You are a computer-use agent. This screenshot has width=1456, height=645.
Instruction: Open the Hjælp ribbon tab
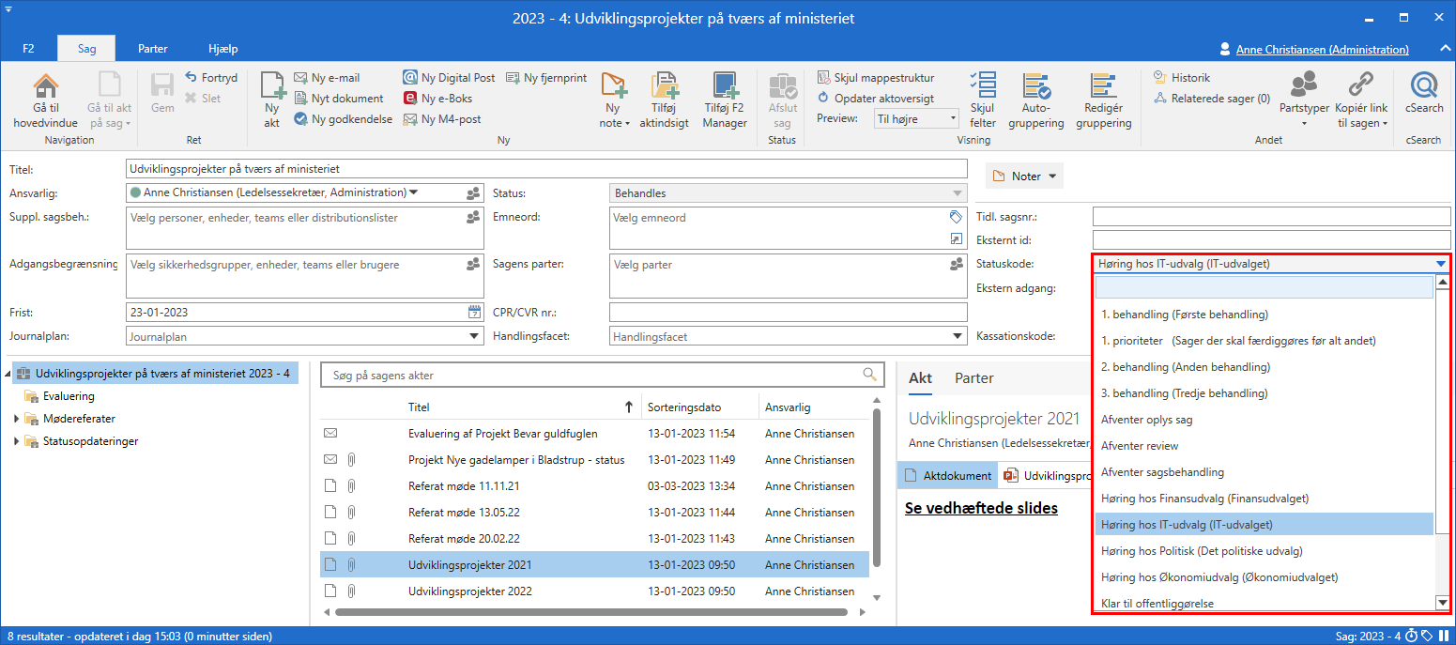[222, 49]
